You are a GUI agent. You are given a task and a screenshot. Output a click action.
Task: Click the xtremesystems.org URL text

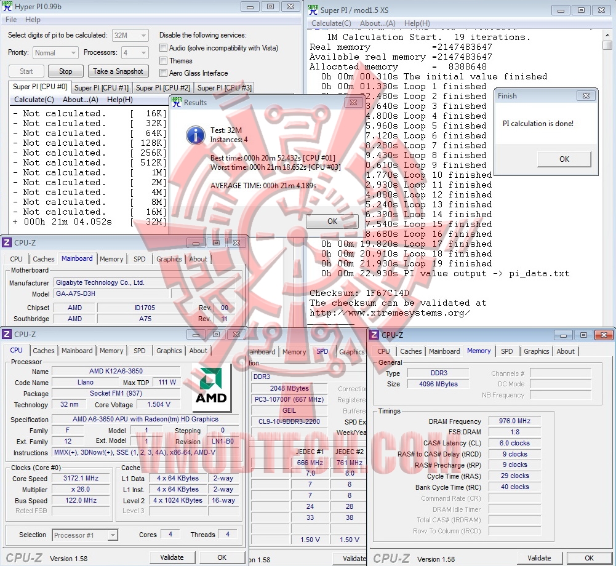pyautogui.click(x=390, y=313)
